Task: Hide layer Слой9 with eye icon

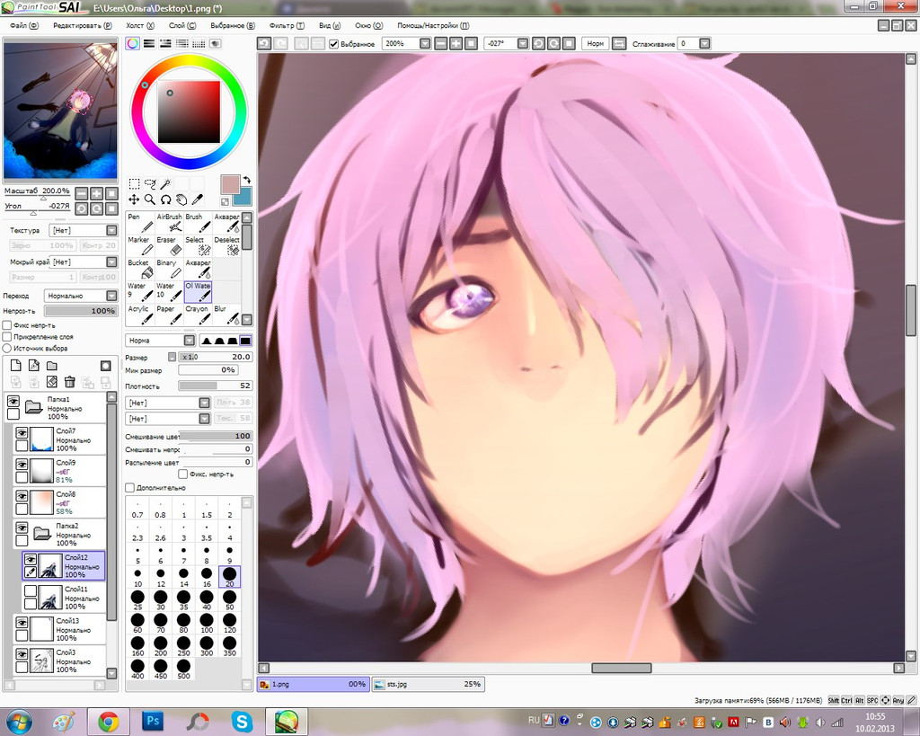Action: click(22, 465)
